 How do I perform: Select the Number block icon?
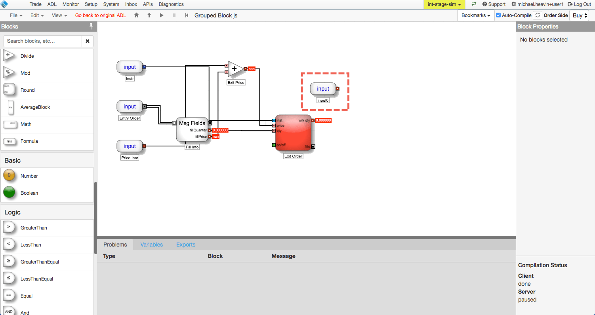9,175
